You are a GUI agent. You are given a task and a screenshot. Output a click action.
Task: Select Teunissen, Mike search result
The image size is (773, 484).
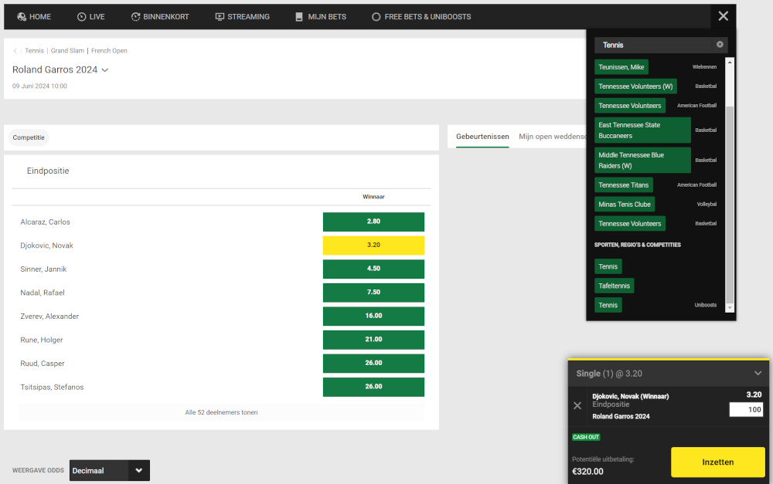pyautogui.click(x=621, y=67)
